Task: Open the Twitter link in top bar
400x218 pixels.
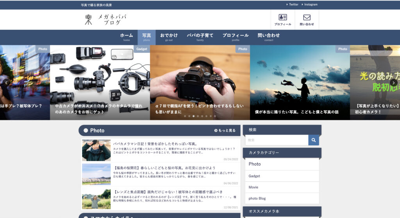Action: [x=293, y=5]
